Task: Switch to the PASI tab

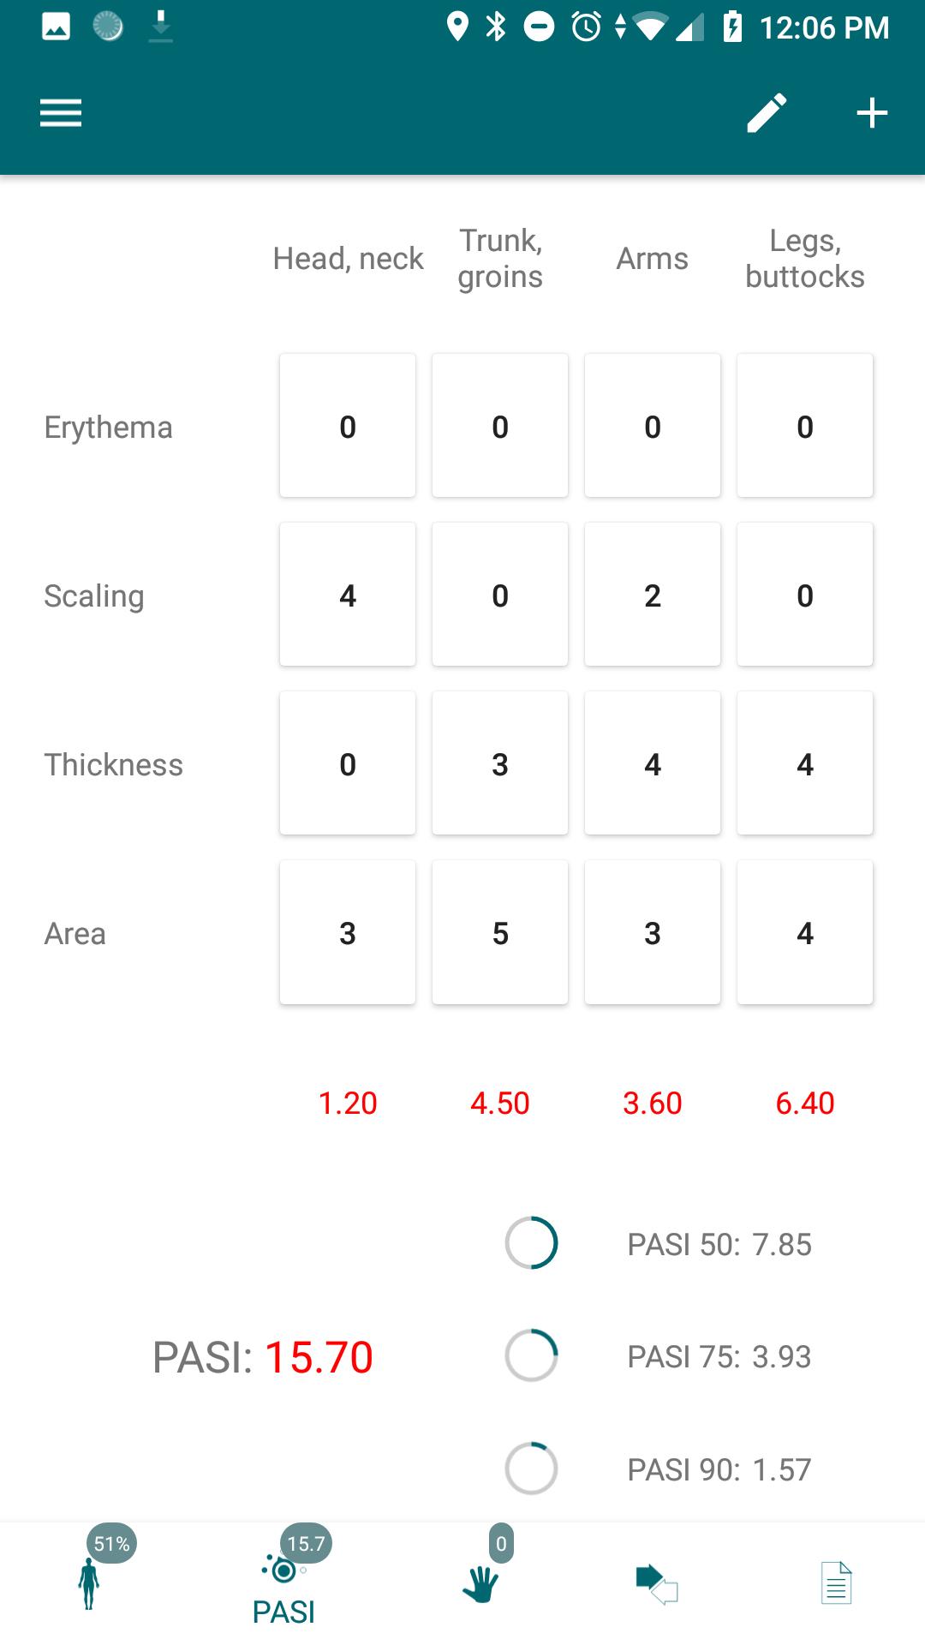Action: coord(283,1585)
